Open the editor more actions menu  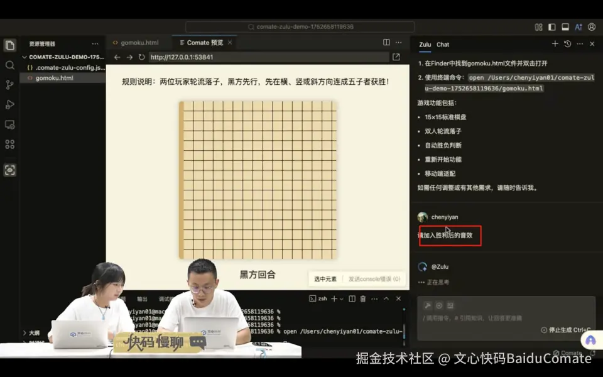(x=399, y=42)
